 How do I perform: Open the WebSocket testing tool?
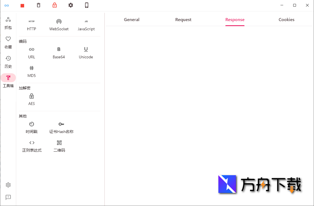[59, 24]
